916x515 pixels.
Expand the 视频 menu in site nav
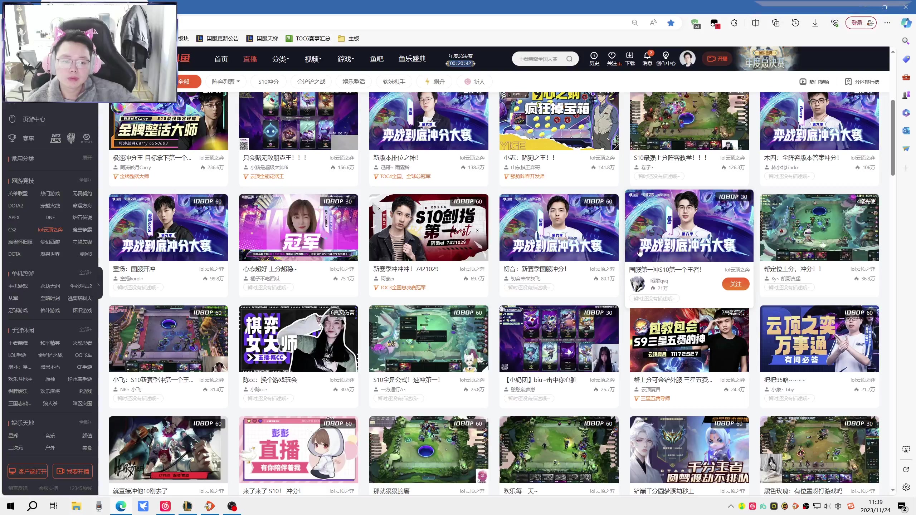(x=313, y=59)
